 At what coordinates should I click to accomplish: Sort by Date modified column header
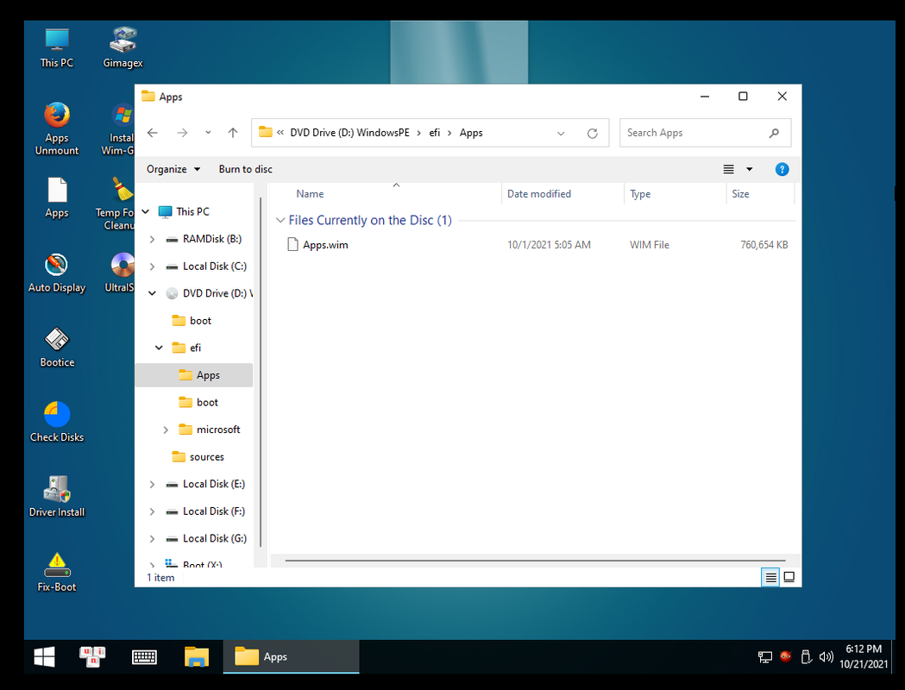point(562,194)
